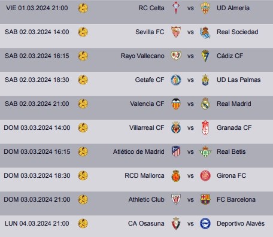This screenshot has height=237, width=273.
Task: Open the UD Las Palmas team name
Action: click(x=239, y=80)
